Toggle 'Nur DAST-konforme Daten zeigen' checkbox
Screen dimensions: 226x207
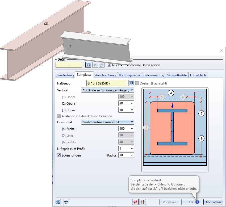110,65
